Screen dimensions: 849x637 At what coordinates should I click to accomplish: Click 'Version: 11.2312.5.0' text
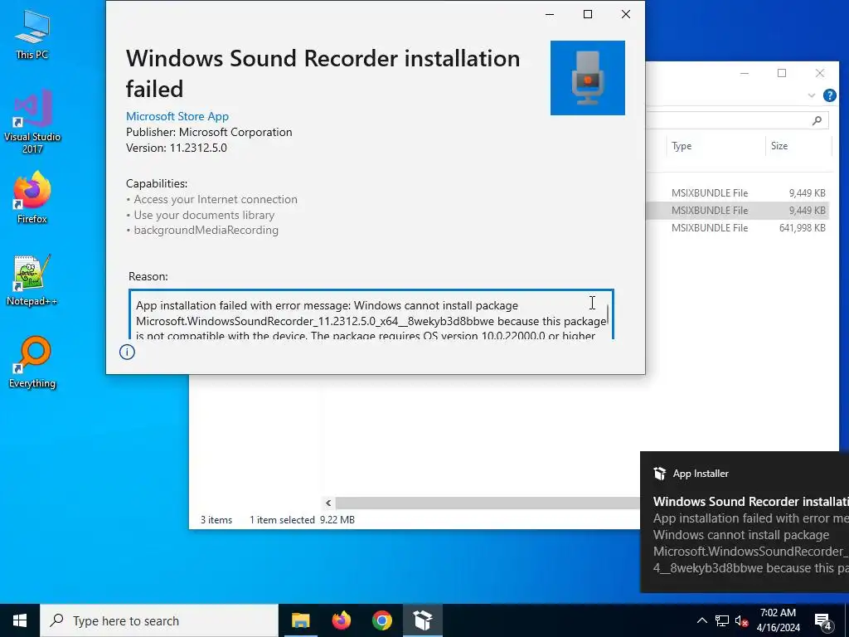pos(177,148)
